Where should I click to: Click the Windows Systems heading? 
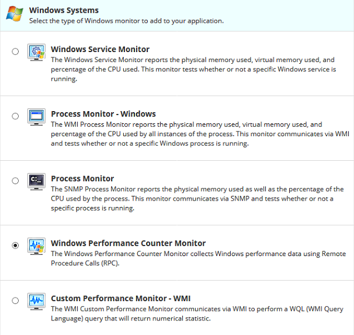64,11
